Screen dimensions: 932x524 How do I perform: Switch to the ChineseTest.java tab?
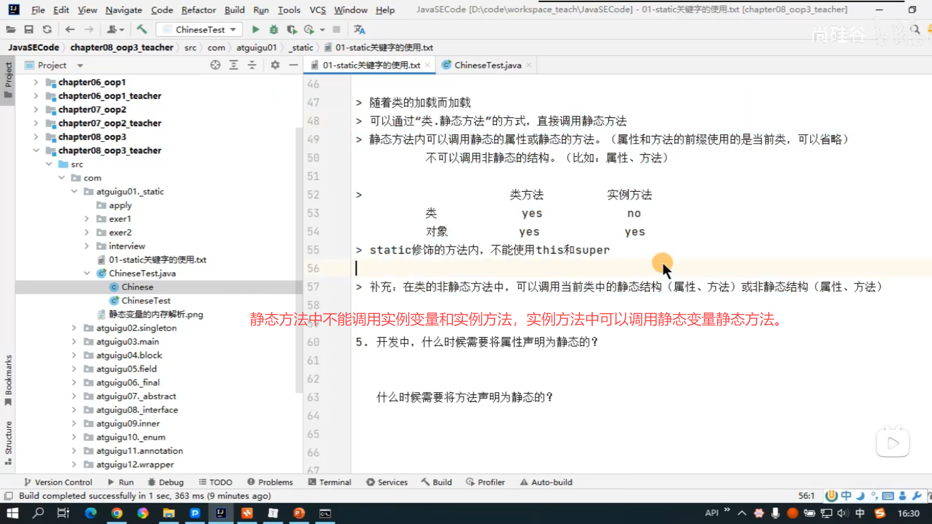(487, 65)
